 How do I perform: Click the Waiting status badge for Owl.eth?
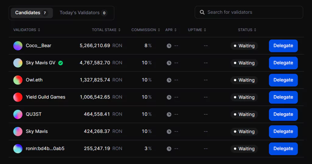pyautogui.click(x=244, y=80)
